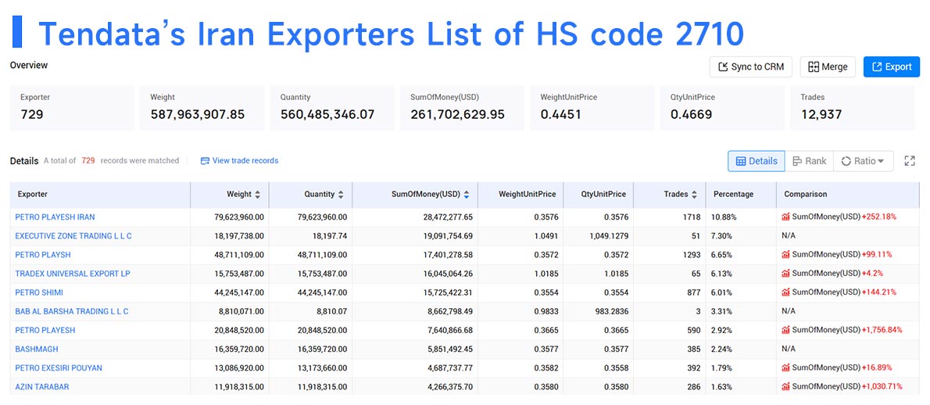Click the Percentage column header
This screenshot has width=930, height=405.
[741, 195]
